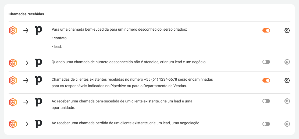
Task: Click orange hexagon icon in the first rule
Action: pos(13,30)
